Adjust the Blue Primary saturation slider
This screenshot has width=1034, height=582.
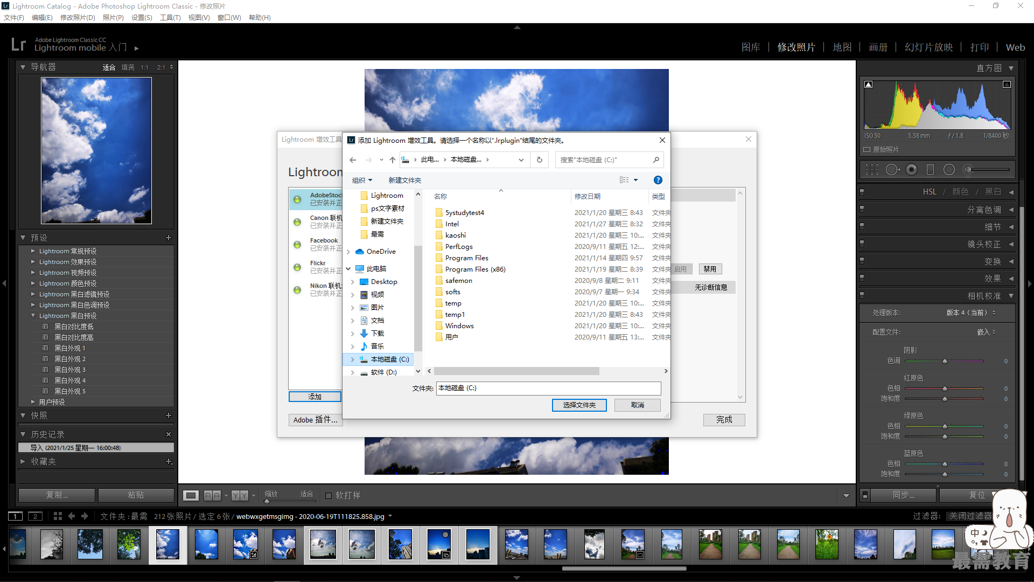point(945,474)
